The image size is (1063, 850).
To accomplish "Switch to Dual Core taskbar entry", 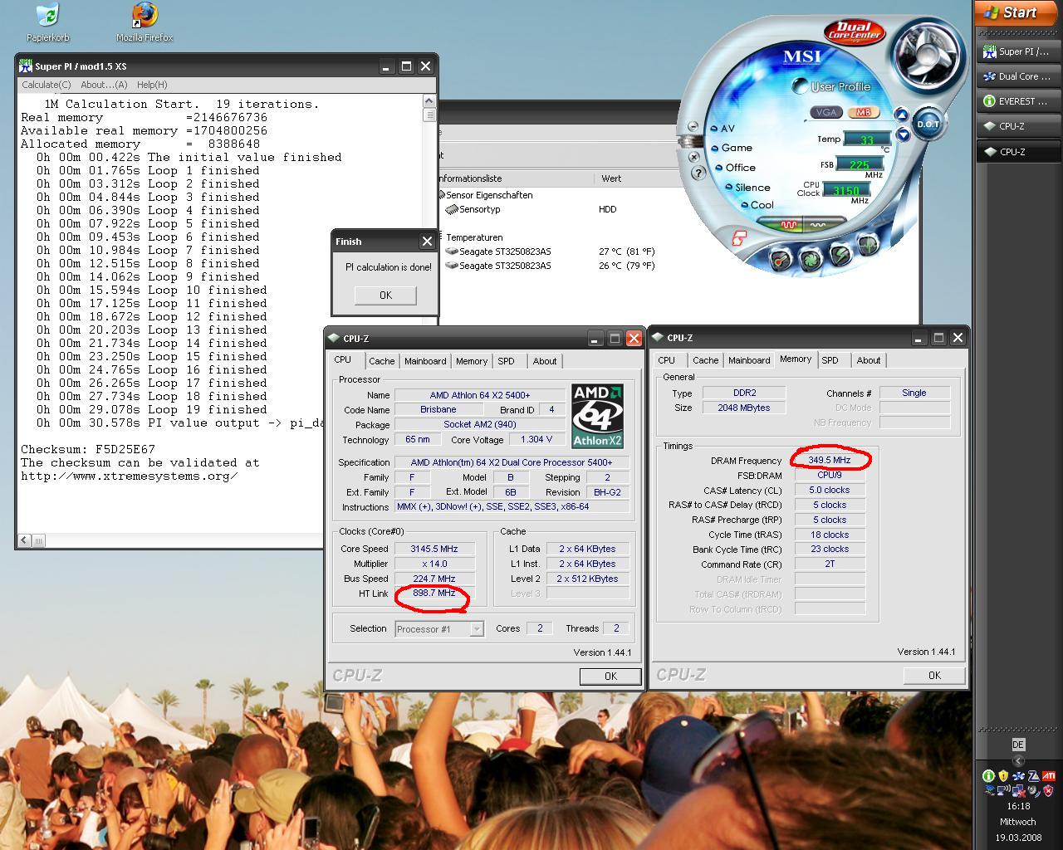I will click(1019, 76).
